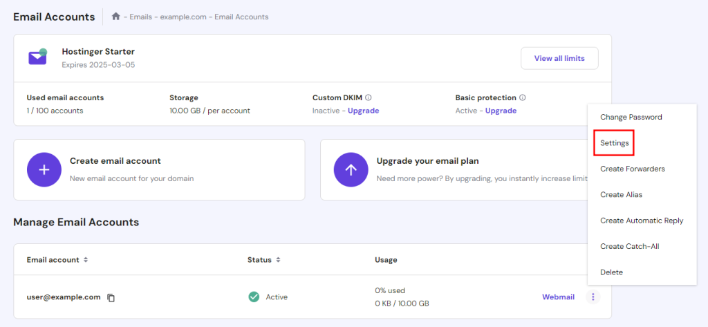Choose Create Alias from the menu
Screen dimensions: 708x327
621,194
